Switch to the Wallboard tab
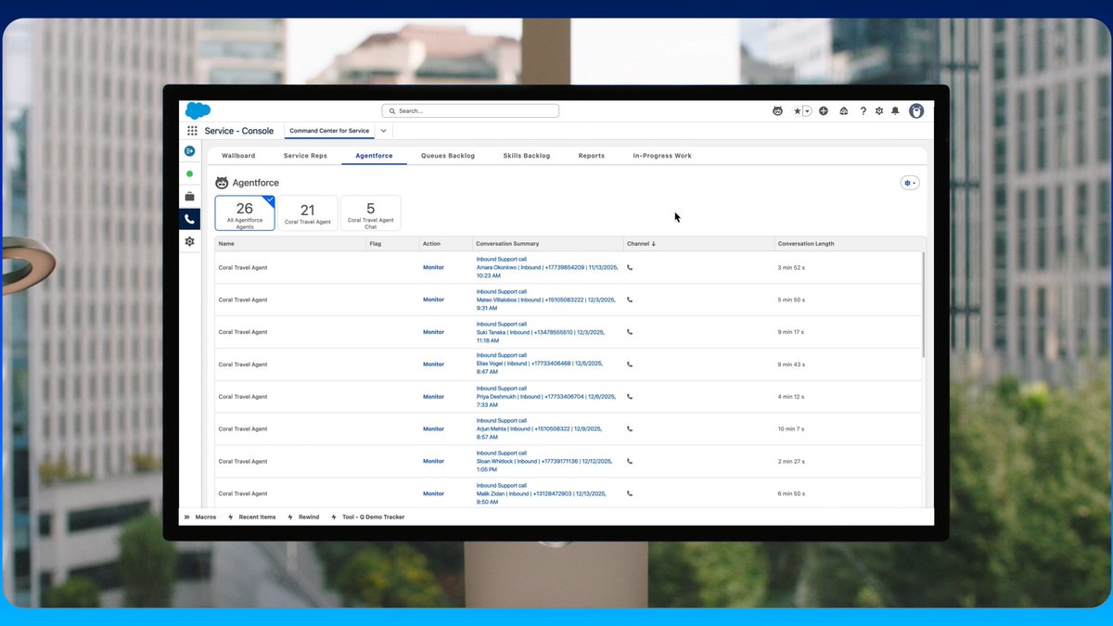Screen dimensions: 1113x626 238,156
